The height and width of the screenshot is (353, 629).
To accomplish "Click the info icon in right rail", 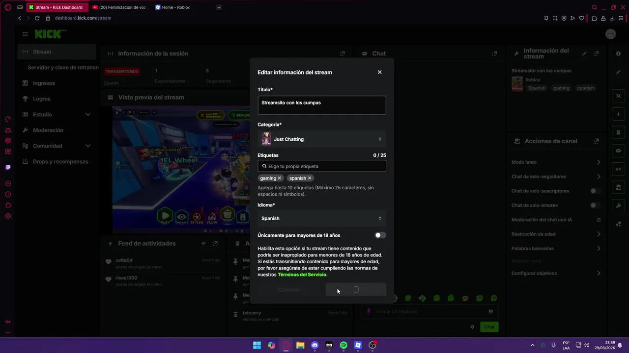I will (x=619, y=54).
